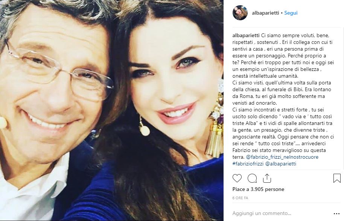344x221 pixels.
Task: Open the three-dot more options menu
Action: (x=336, y=213)
